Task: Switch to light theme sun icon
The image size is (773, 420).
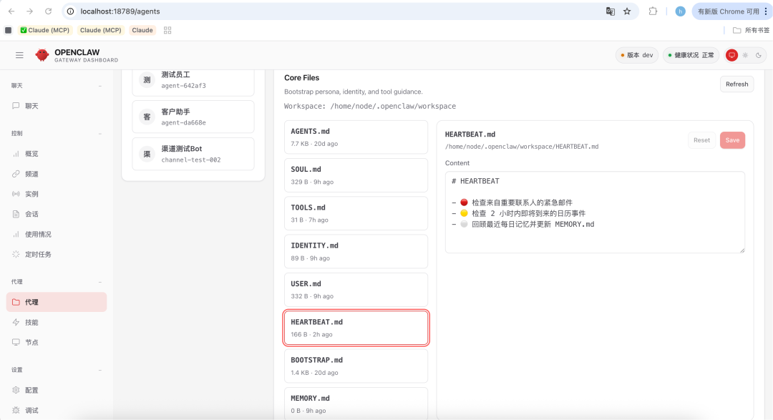Action: click(745, 55)
